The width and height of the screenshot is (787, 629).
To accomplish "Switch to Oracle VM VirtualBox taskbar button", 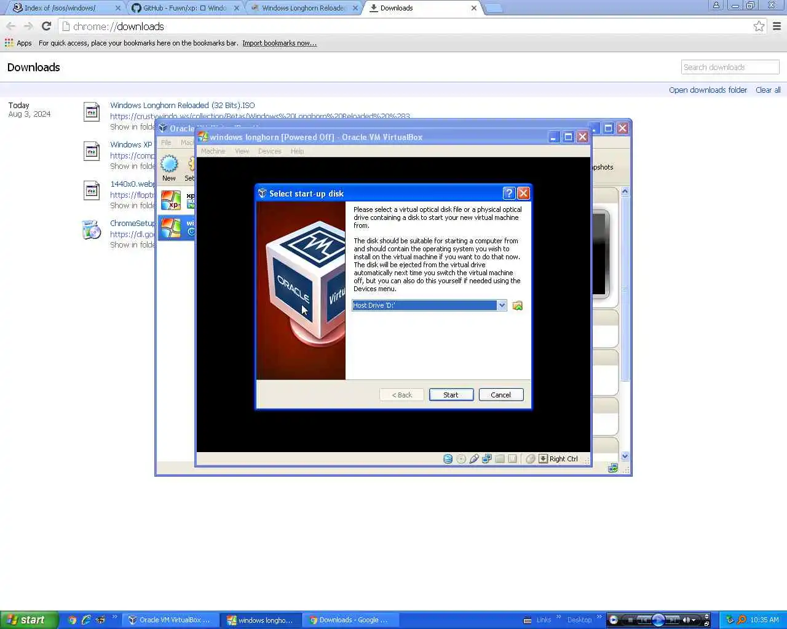I will [x=170, y=620].
